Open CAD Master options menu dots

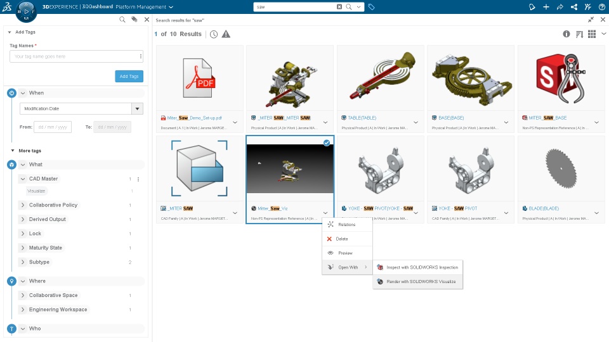(x=138, y=179)
